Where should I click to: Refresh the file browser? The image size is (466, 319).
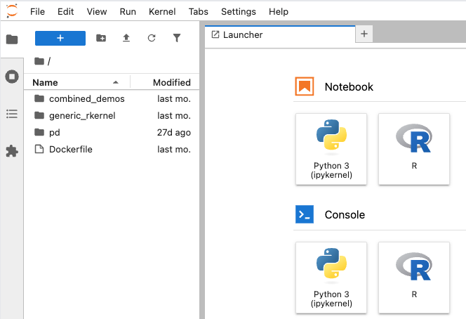click(x=152, y=38)
